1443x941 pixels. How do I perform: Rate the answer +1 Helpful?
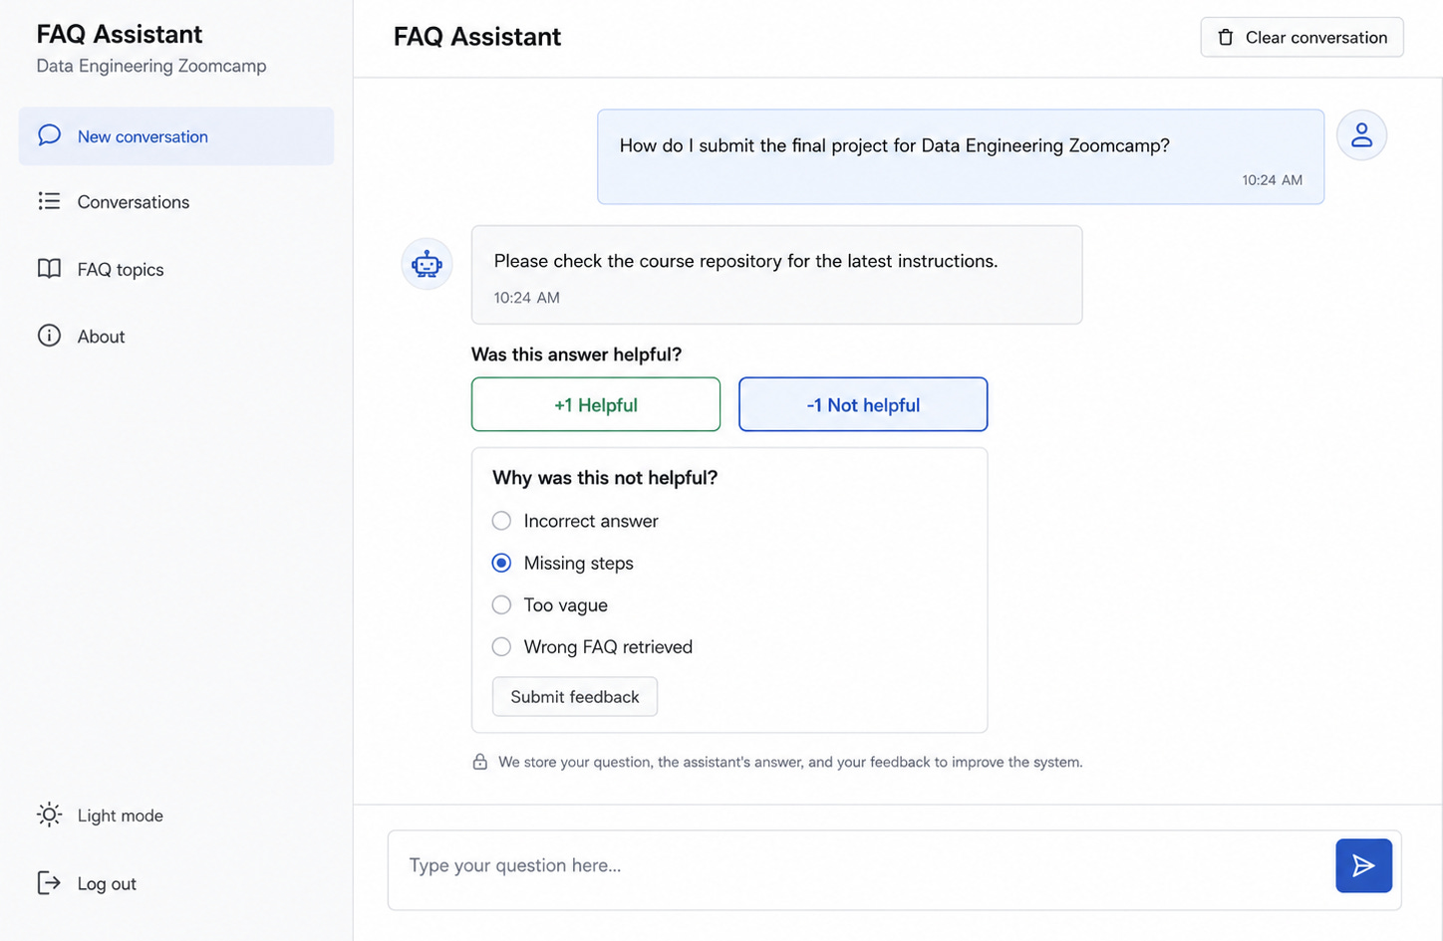[596, 404]
